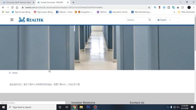
Task: Open Photoshop from the taskbar
Action: 88,107
